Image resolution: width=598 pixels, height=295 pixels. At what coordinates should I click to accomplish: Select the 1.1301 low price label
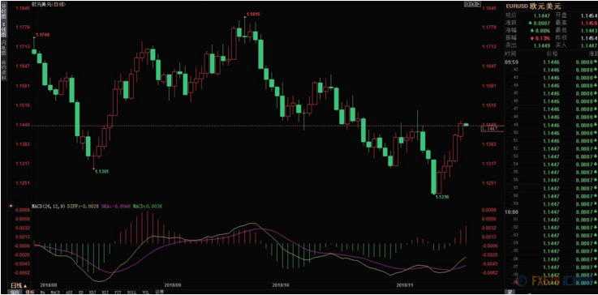[101, 172]
